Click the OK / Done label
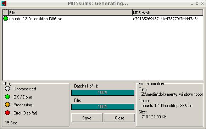This screenshot has width=206, height=129. point(23,97)
